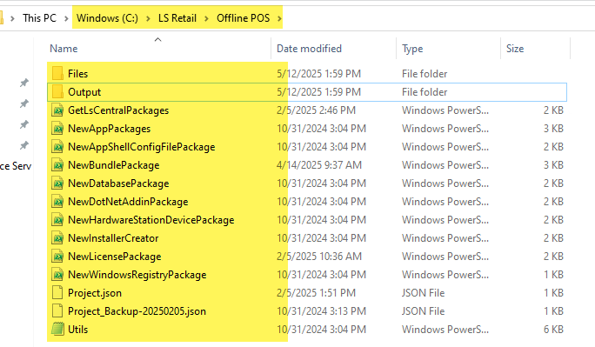Select the NewDotNetAddinPackage file name
The height and width of the screenshot is (347, 595).
point(128,202)
